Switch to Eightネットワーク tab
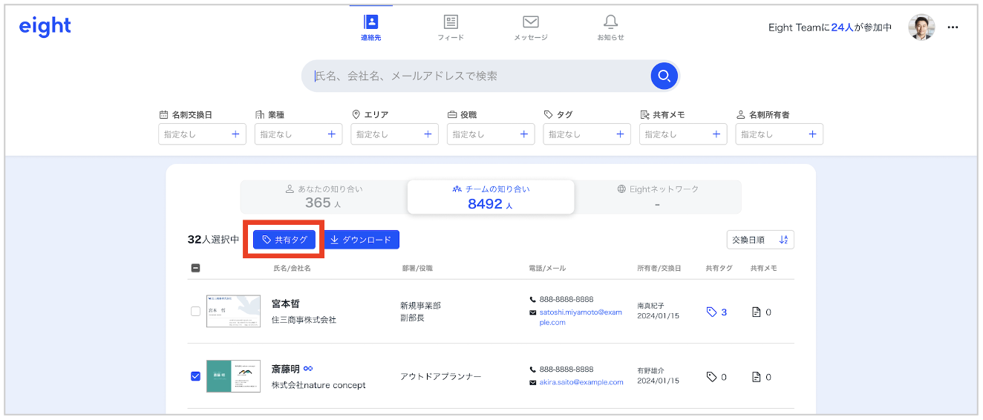 click(657, 197)
